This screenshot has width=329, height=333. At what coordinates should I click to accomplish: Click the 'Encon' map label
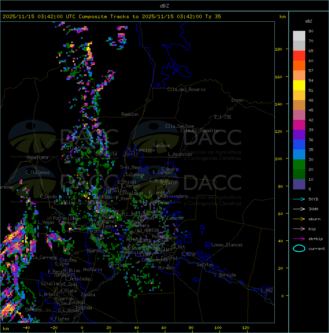[237, 100]
